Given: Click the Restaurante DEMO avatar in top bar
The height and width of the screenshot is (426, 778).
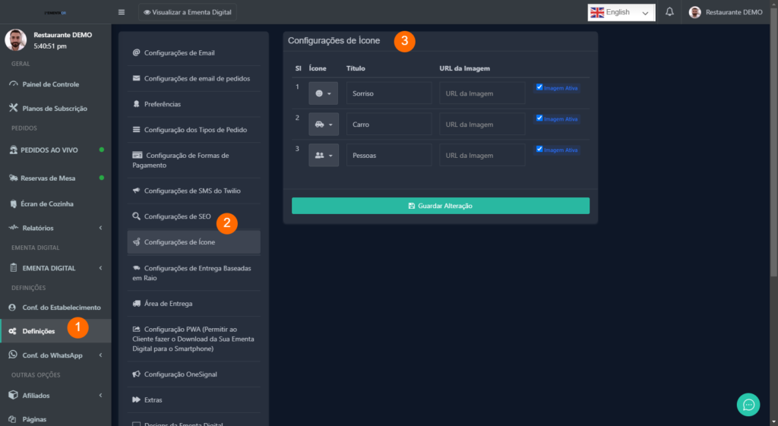Looking at the screenshot, I should coord(694,12).
